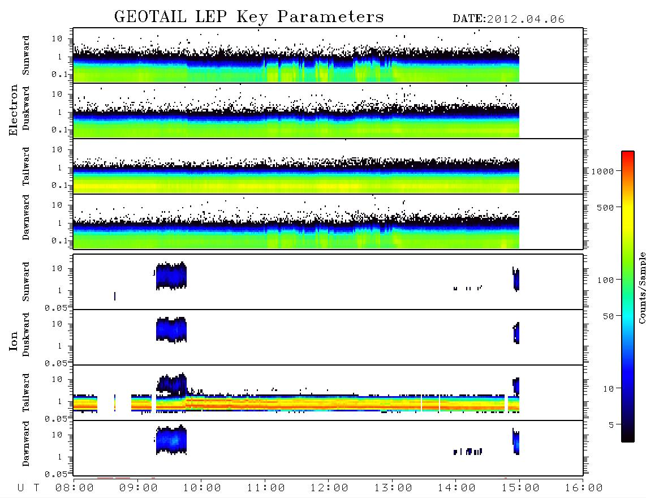The height and width of the screenshot is (498, 646).
Task: Click the Electron Sunward spectrogram panel
Action: tap(328, 55)
